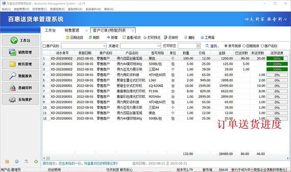Click the 100% progress bar for 三层A4 row 3

[277, 70]
